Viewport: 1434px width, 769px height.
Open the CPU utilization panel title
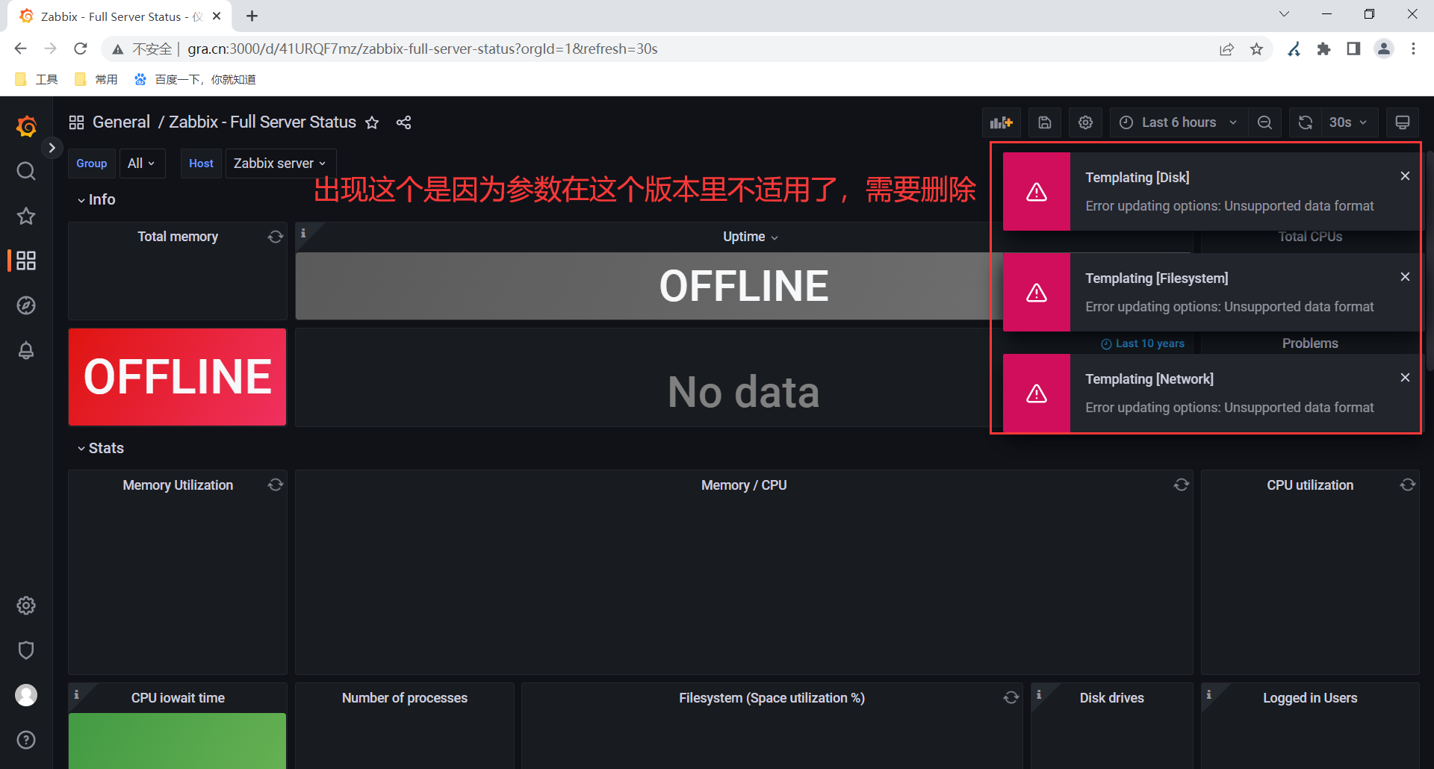[x=1310, y=485]
